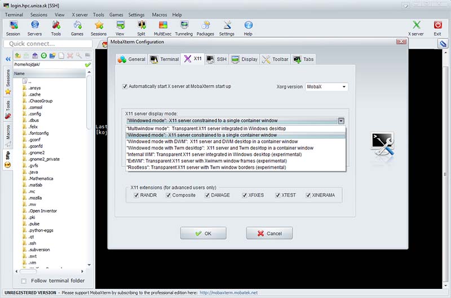Click the Session toolbar icon

13,28
